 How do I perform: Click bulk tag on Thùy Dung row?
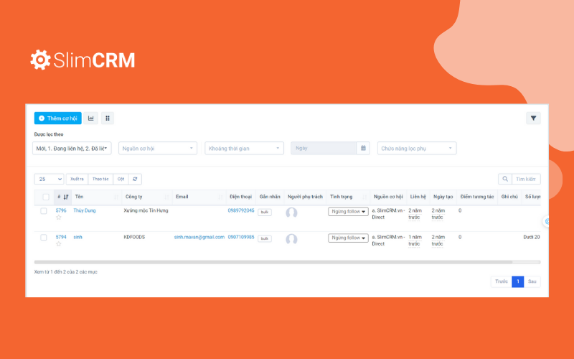[265, 212]
